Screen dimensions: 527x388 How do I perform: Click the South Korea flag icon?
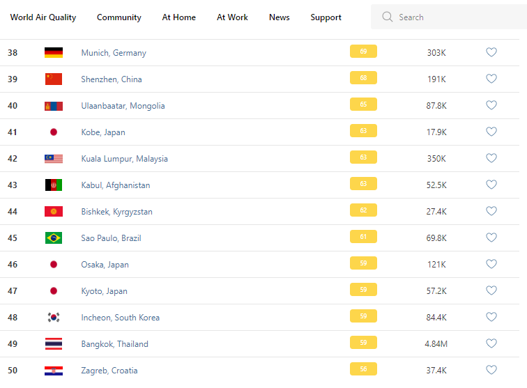(x=54, y=318)
